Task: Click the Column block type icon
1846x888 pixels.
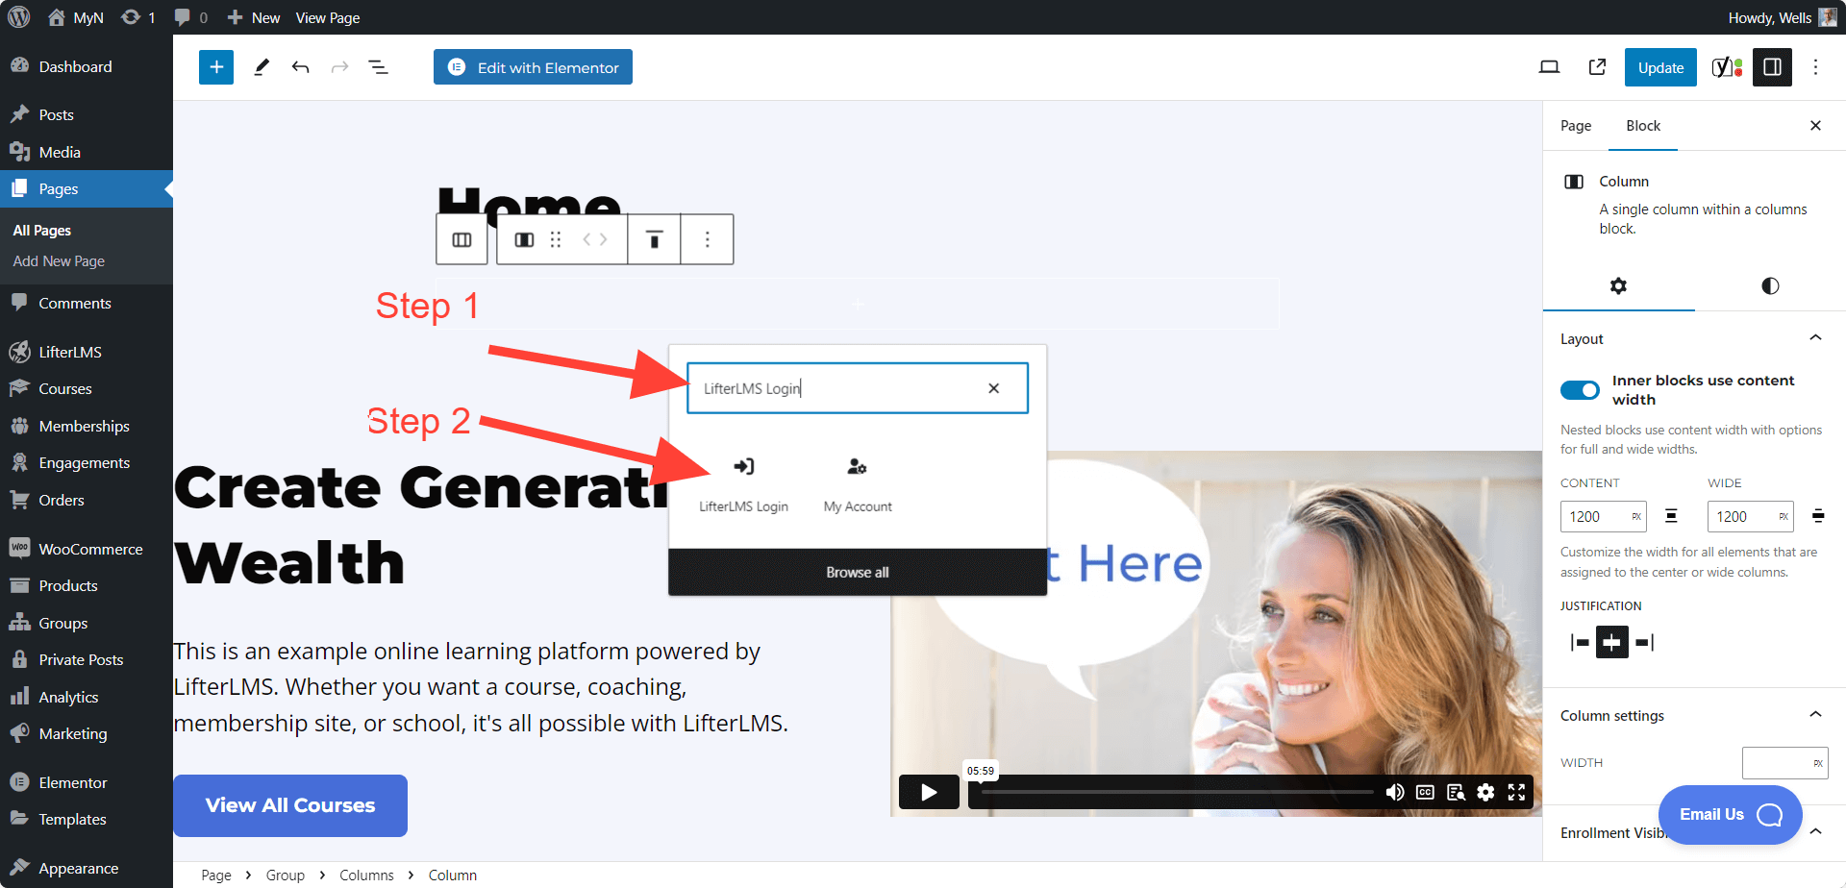Action: click(524, 239)
